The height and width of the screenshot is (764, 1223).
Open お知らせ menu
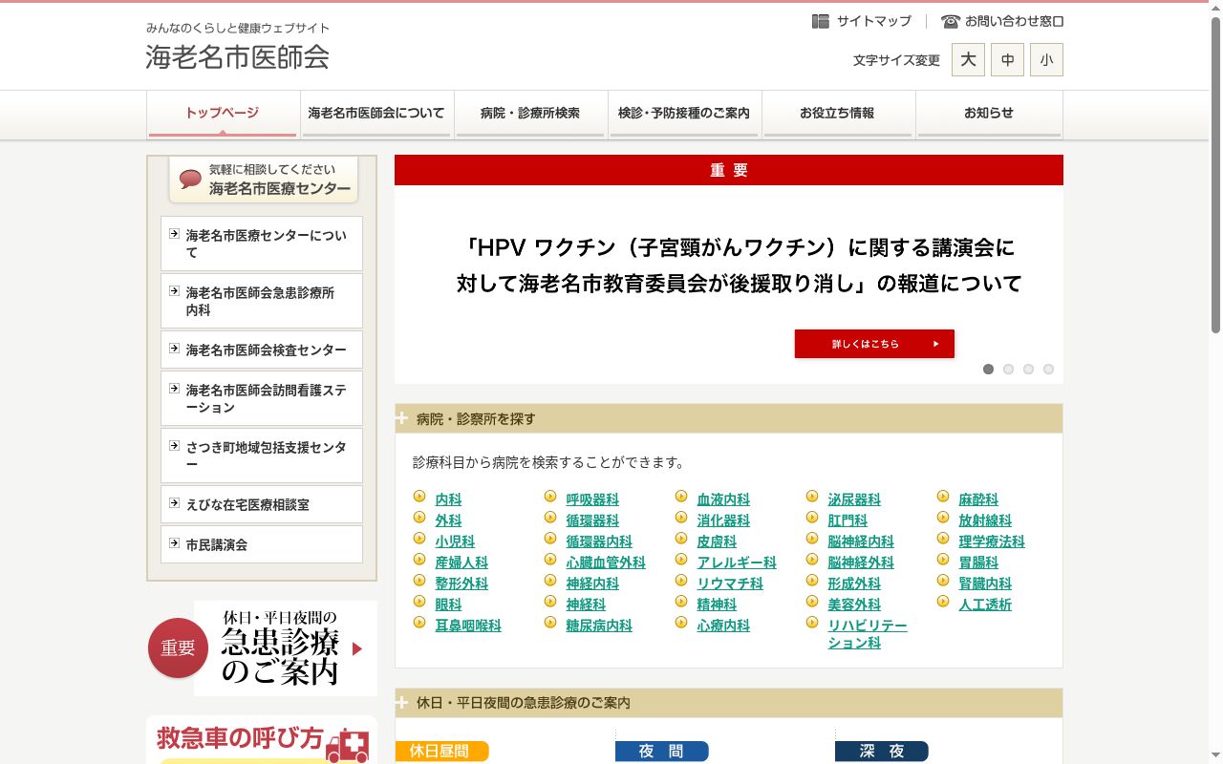[989, 114]
